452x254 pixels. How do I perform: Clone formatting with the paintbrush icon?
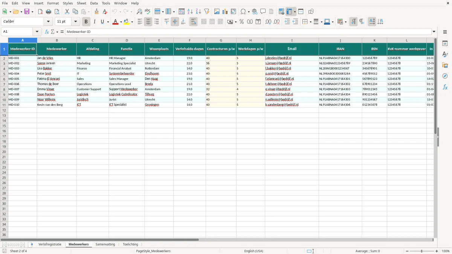(x=96, y=12)
